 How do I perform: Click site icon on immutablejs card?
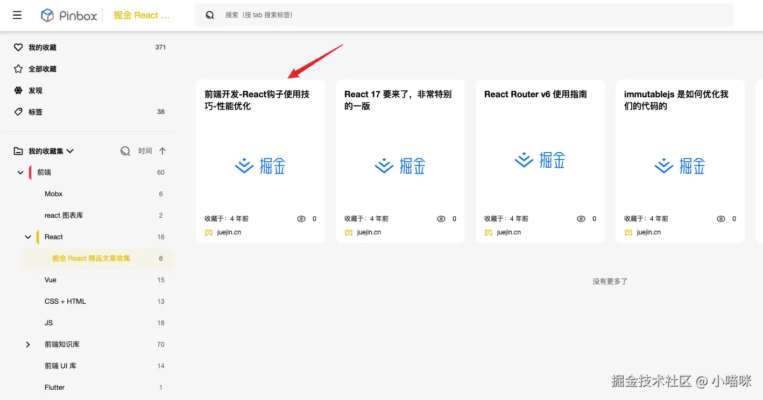pyautogui.click(x=628, y=233)
